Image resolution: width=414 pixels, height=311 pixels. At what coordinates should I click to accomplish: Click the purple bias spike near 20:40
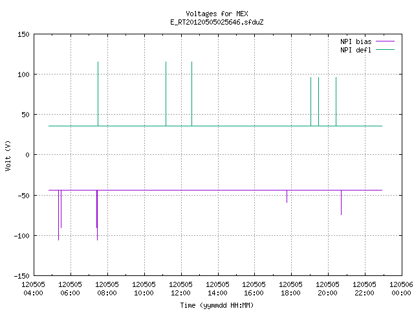tap(341, 203)
